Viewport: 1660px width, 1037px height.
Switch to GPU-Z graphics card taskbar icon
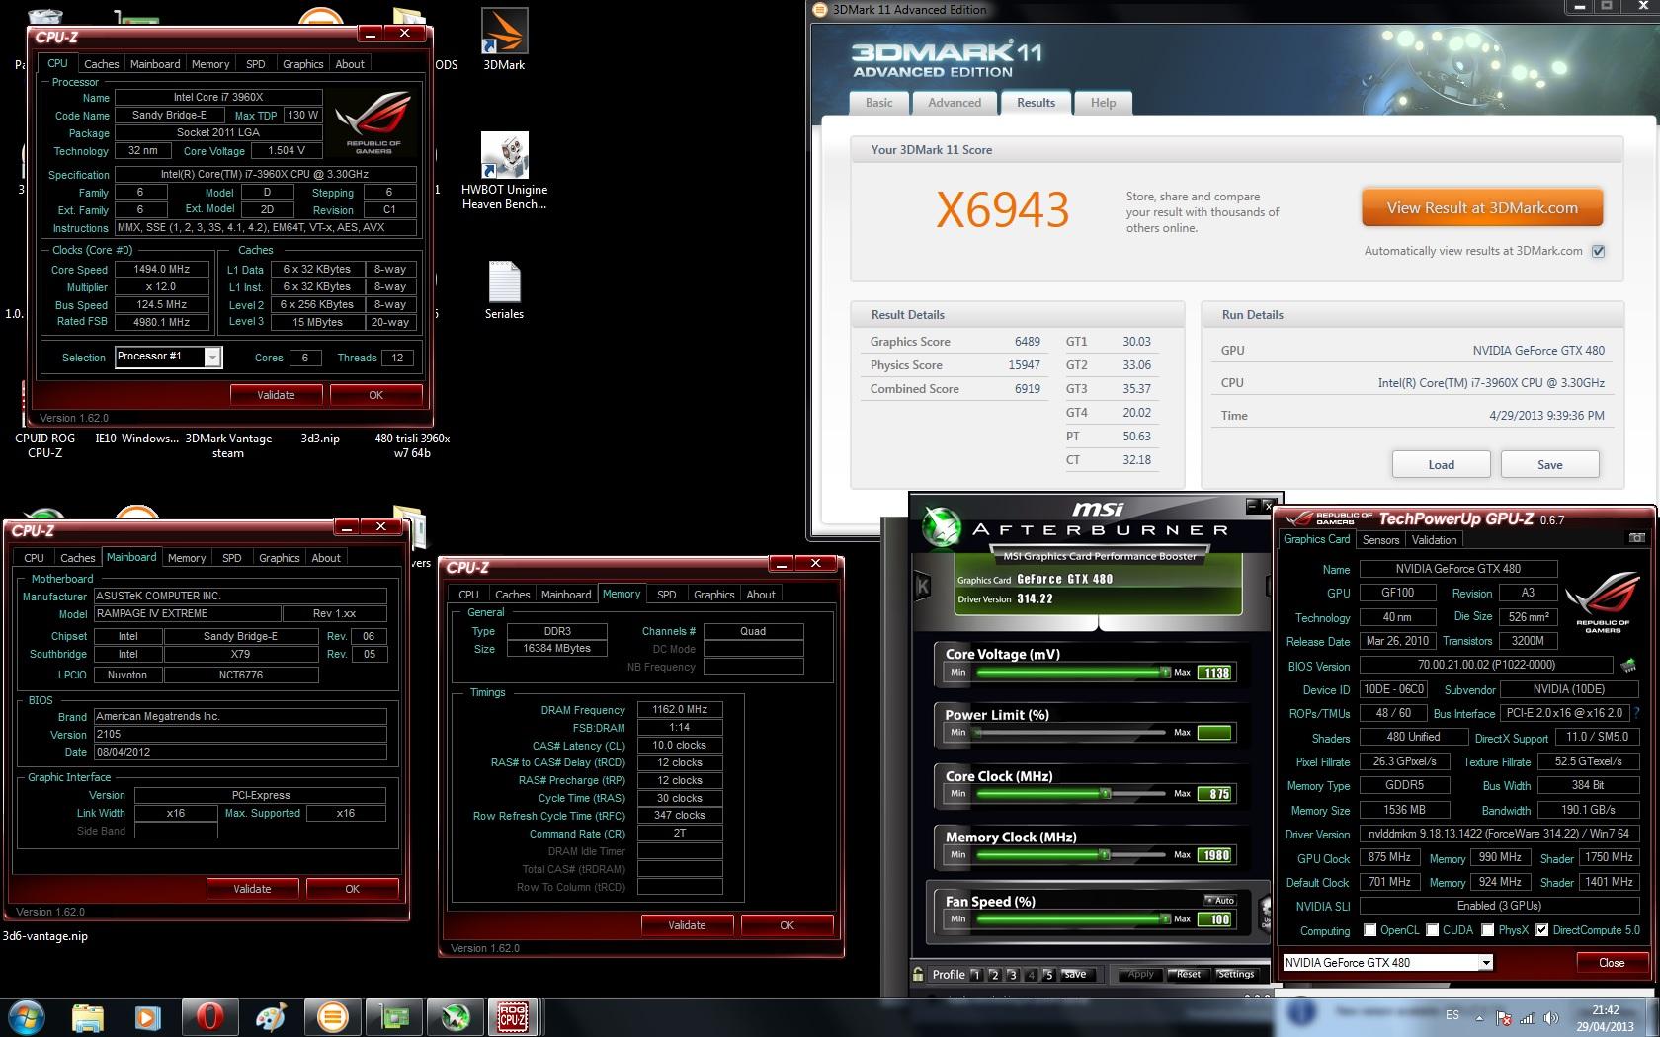[394, 1017]
